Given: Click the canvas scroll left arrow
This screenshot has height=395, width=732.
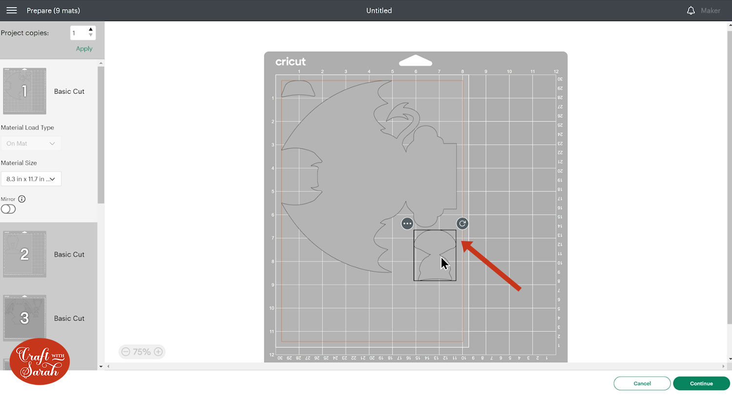Looking at the screenshot, I should 107,366.
